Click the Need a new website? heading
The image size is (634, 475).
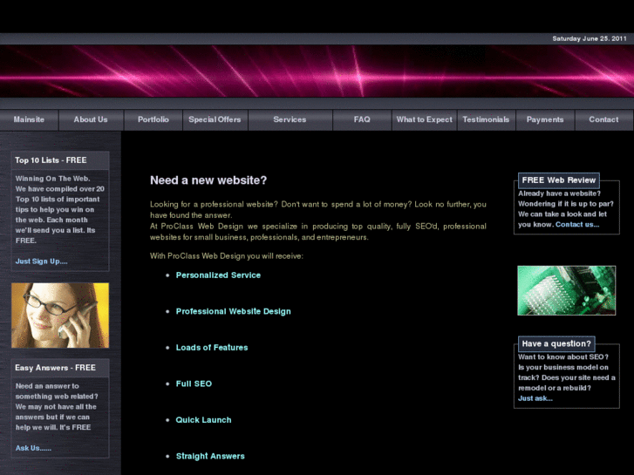208,180
